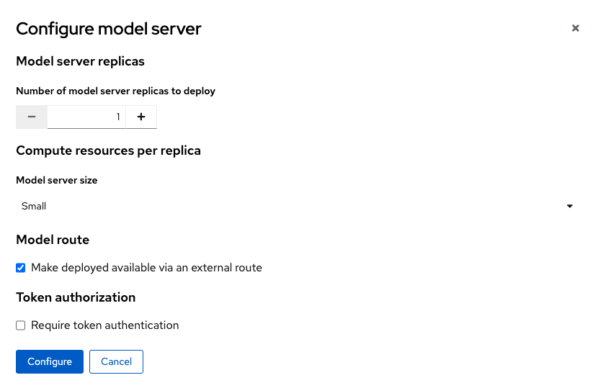Select the 'Small' value text in dropdown
603x388 pixels.
(x=34, y=207)
